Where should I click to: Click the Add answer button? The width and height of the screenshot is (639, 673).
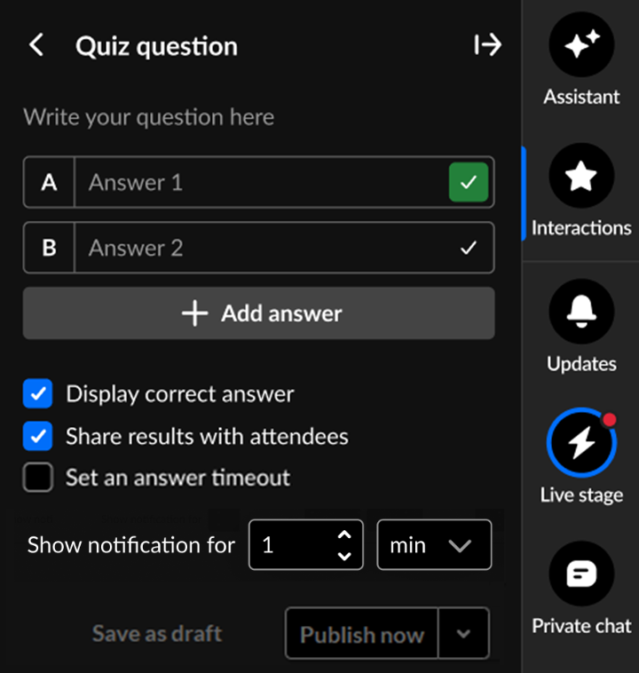(259, 313)
